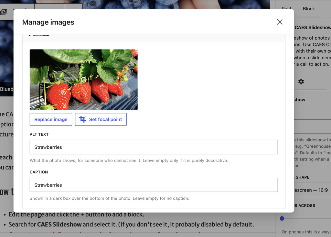Click the Set focal point button
Screen dimensions: 331x237
101,119
